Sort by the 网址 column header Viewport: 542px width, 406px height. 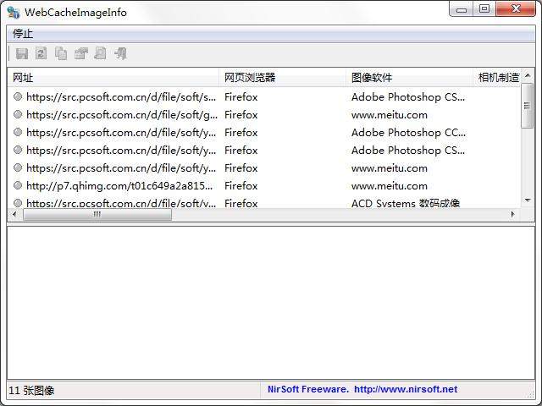pos(113,77)
